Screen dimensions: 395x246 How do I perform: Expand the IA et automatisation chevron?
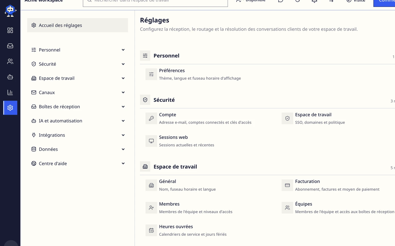[x=123, y=121]
